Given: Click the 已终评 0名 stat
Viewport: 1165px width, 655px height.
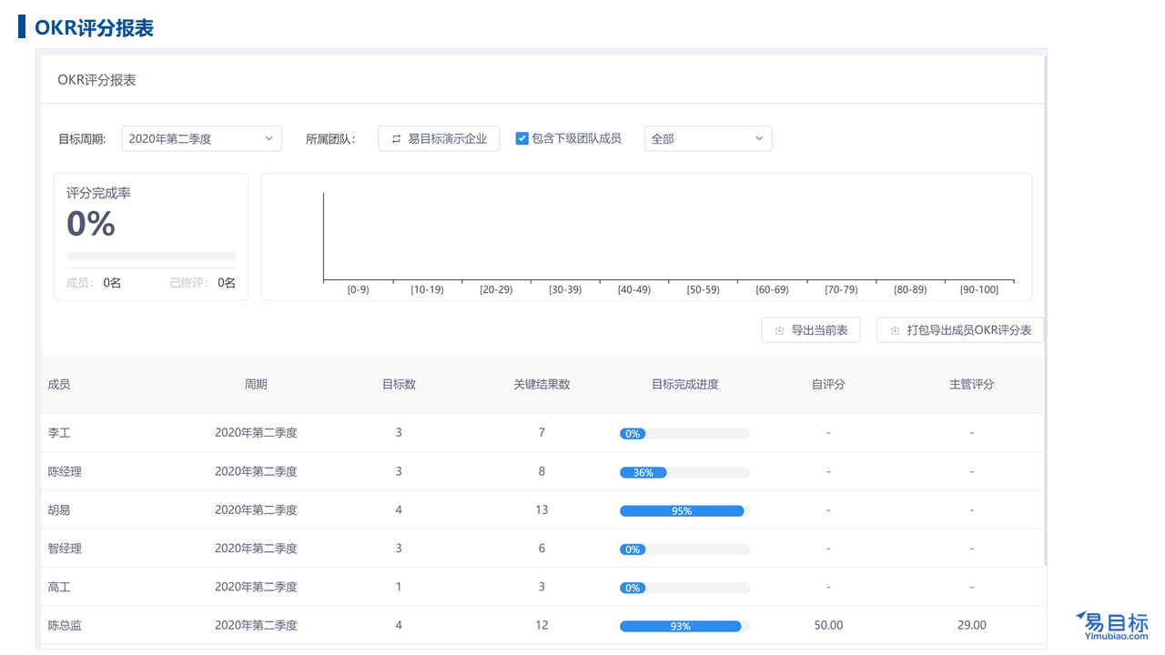Looking at the screenshot, I should click(202, 283).
